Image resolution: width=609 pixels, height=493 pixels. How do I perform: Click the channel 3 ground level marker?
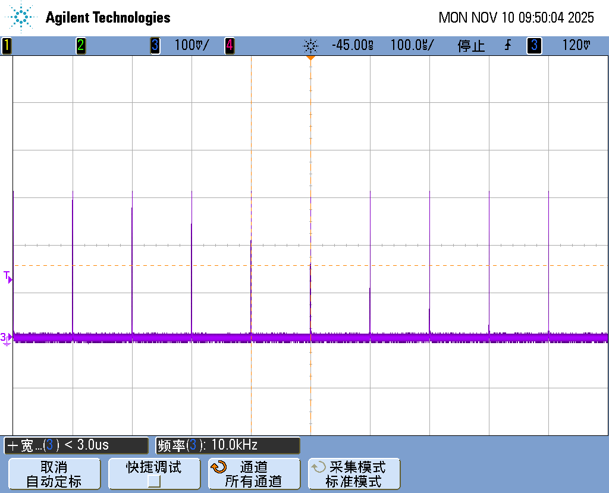(x=7, y=338)
